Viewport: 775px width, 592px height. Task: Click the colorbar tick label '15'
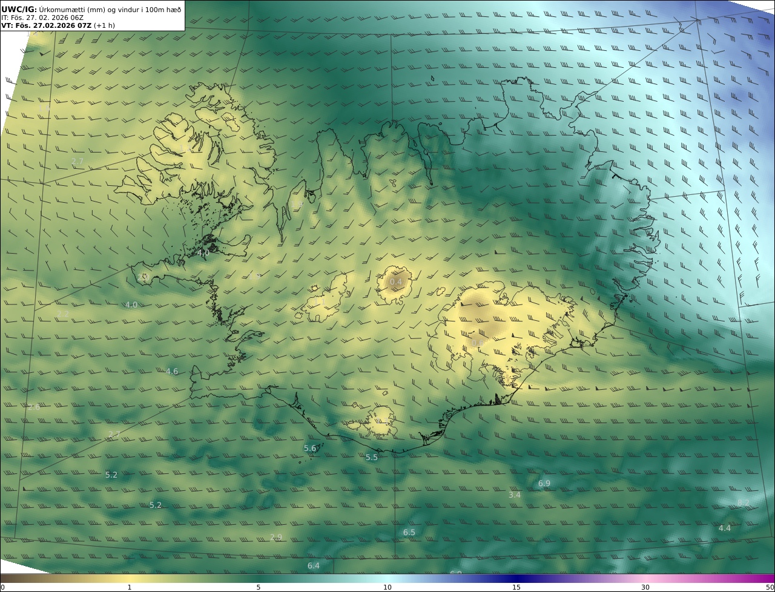coord(516,587)
